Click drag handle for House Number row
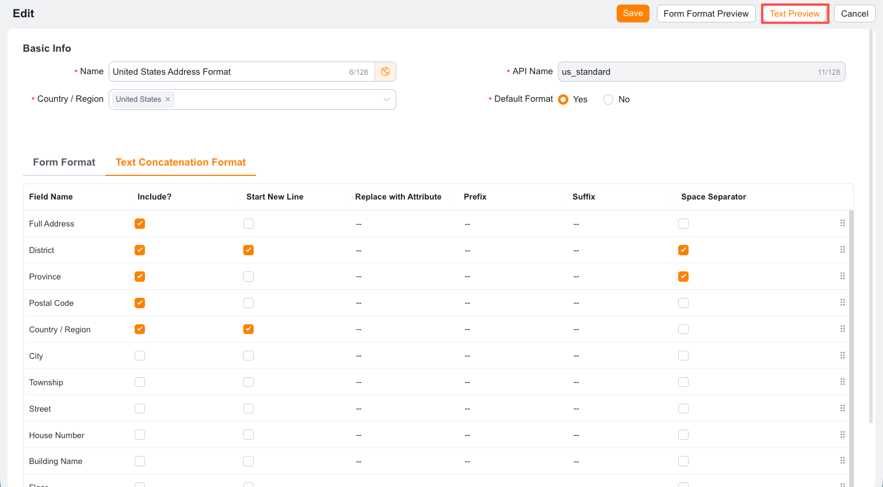This screenshot has height=487, width=883. (x=843, y=435)
